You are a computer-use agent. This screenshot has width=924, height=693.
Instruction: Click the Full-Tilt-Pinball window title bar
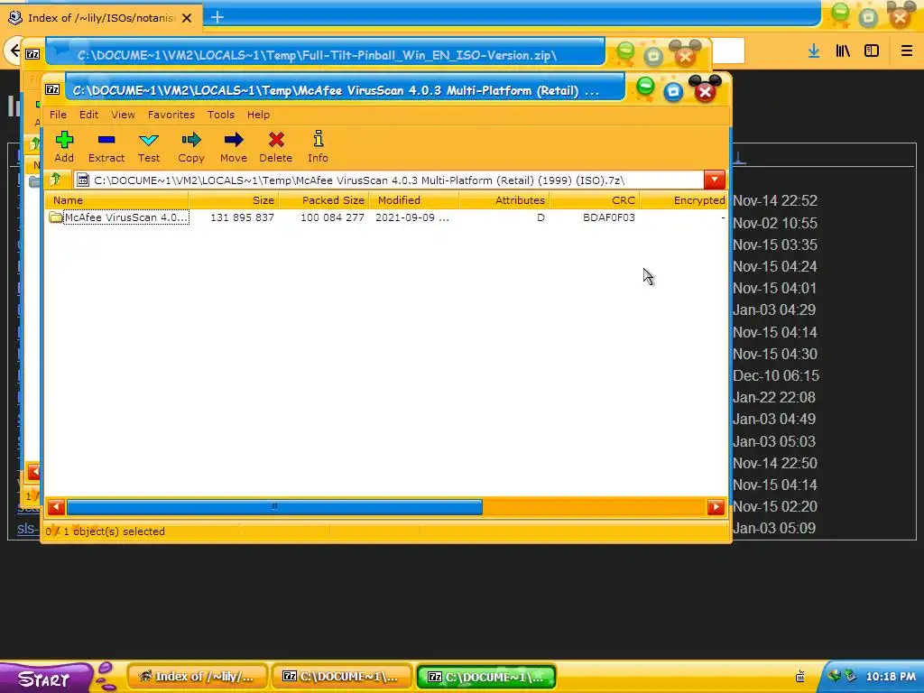click(x=325, y=55)
